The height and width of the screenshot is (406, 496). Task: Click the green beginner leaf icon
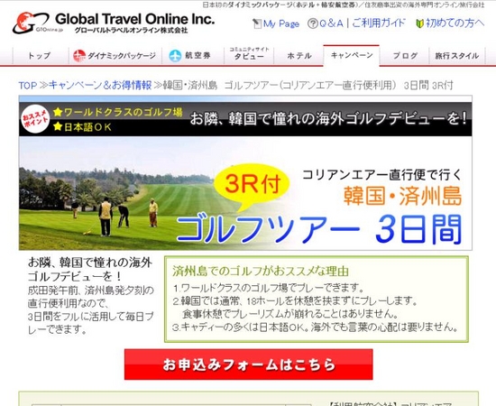[x=419, y=23]
